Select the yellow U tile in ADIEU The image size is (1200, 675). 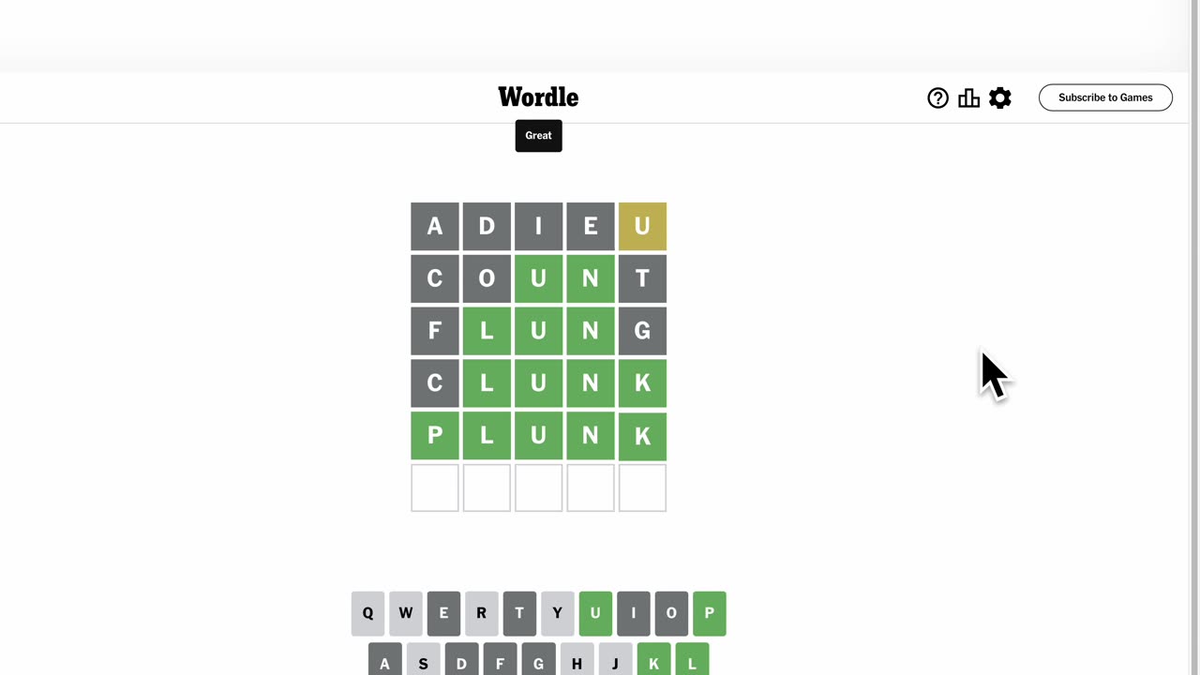tap(642, 226)
